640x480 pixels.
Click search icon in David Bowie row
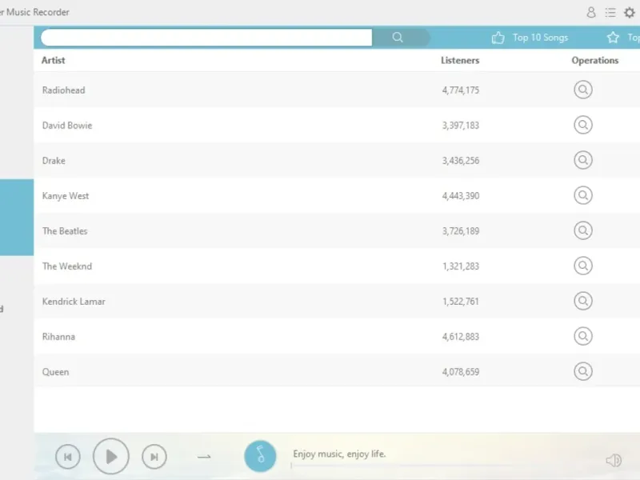pos(583,125)
